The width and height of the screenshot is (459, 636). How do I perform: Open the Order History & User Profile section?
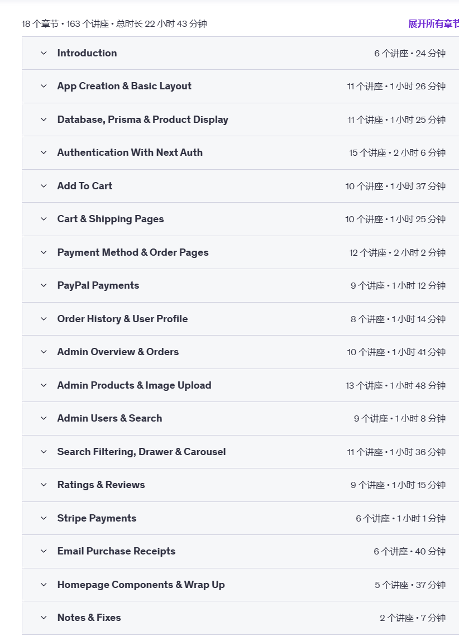(122, 319)
